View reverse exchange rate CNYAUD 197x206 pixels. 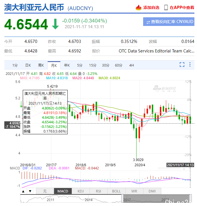pyautogui.click(x=169, y=22)
